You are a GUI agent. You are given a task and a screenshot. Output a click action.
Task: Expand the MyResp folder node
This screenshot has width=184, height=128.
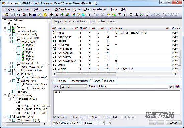(x=10, y=63)
